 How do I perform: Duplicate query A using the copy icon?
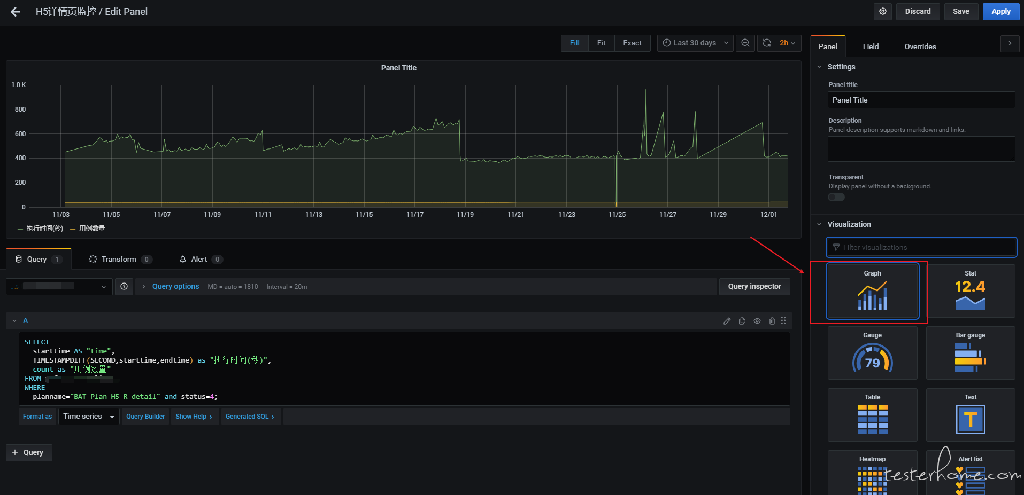742,321
